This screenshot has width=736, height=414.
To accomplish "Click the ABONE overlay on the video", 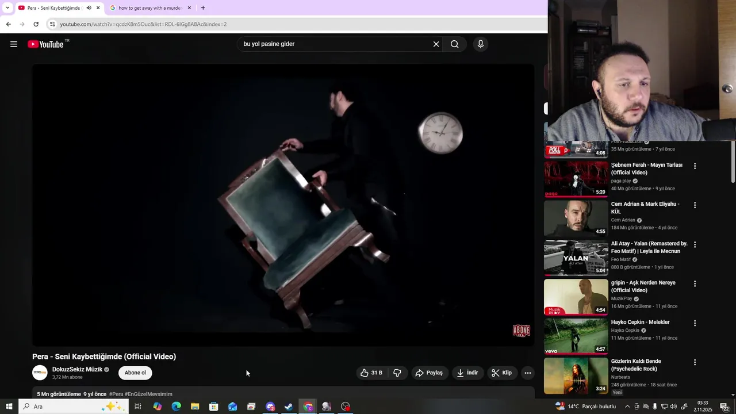I will tap(521, 330).
